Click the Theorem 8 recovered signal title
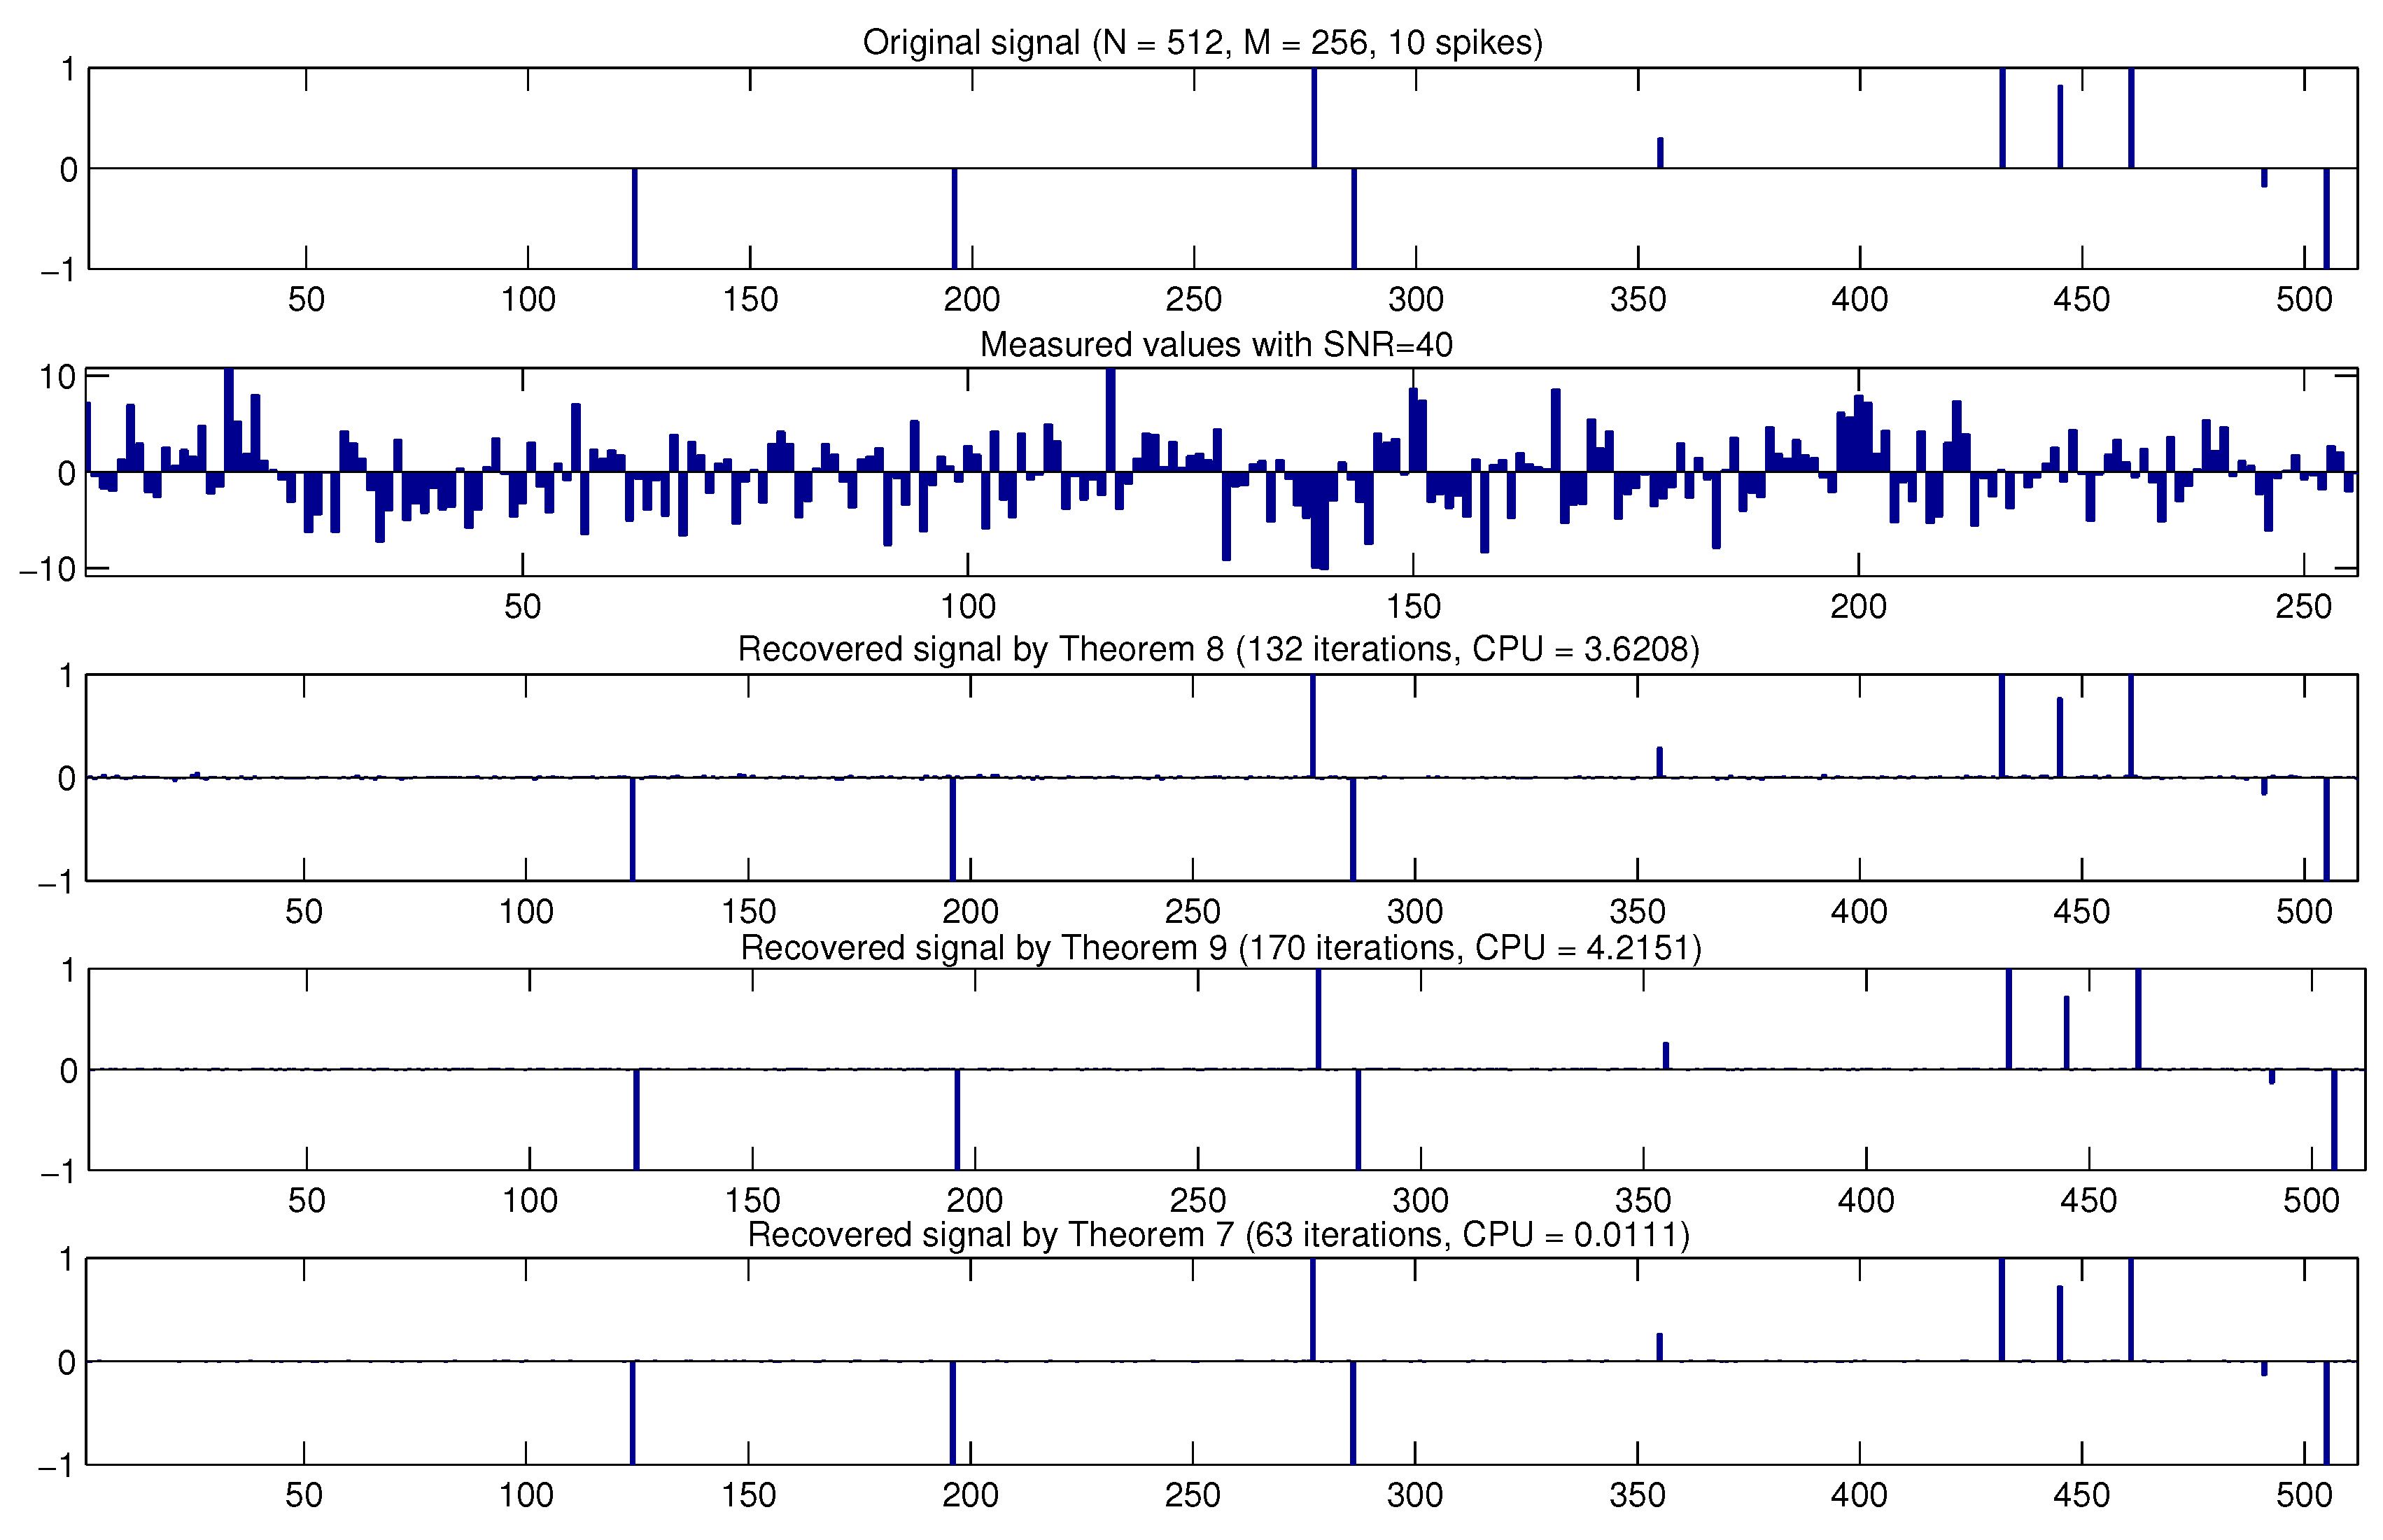 [1218, 650]
